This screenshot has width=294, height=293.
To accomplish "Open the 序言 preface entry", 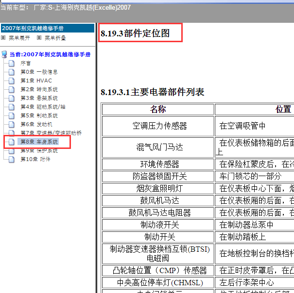I will coord(25,63).
